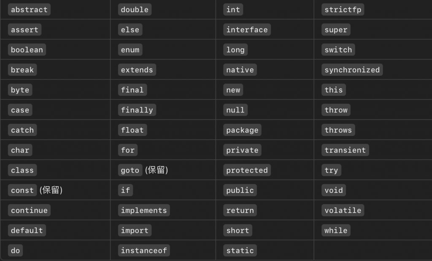The width and height of the screenshot is (432, 261).
Task: Select the volatile keyword
Action: [x=343, y=210]
